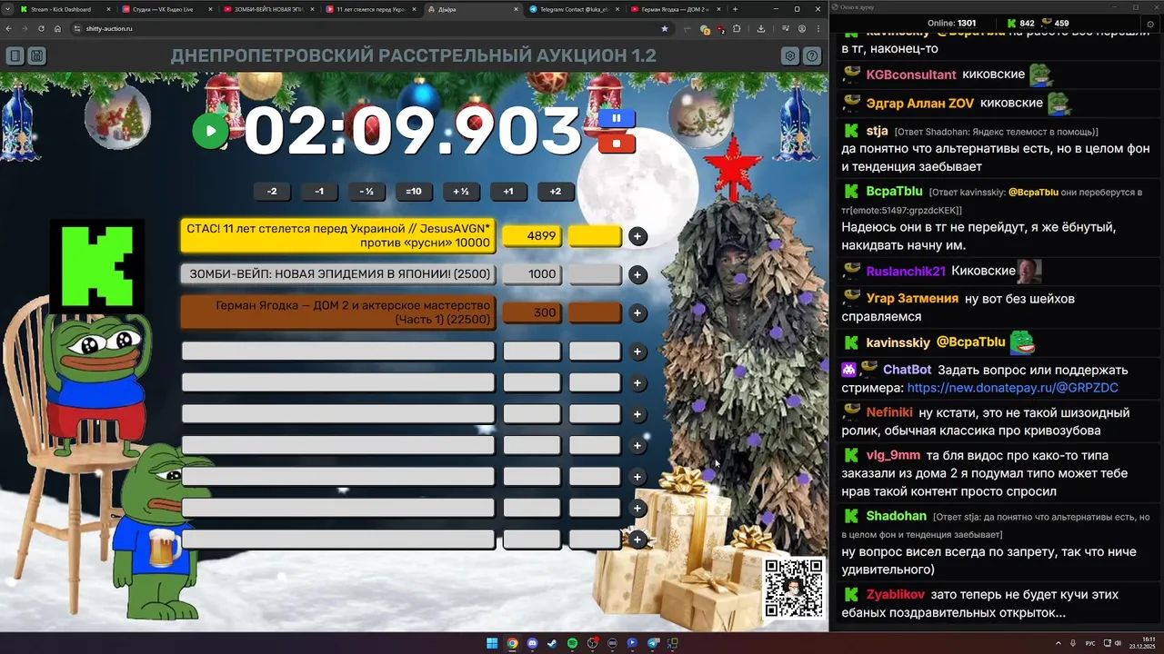This screenshot has width=1164, height=654.
Task: Click the +½ timer adjustment button
Action: 461,192
